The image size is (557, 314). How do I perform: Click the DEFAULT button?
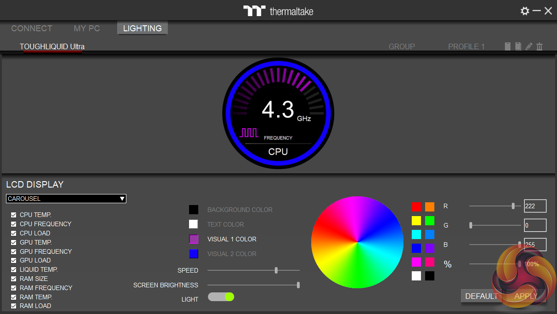pyautogui.click(x=481, y=296)
